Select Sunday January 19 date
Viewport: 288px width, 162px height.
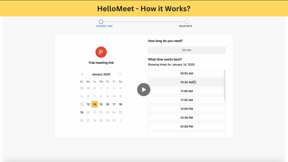point(82,112)
